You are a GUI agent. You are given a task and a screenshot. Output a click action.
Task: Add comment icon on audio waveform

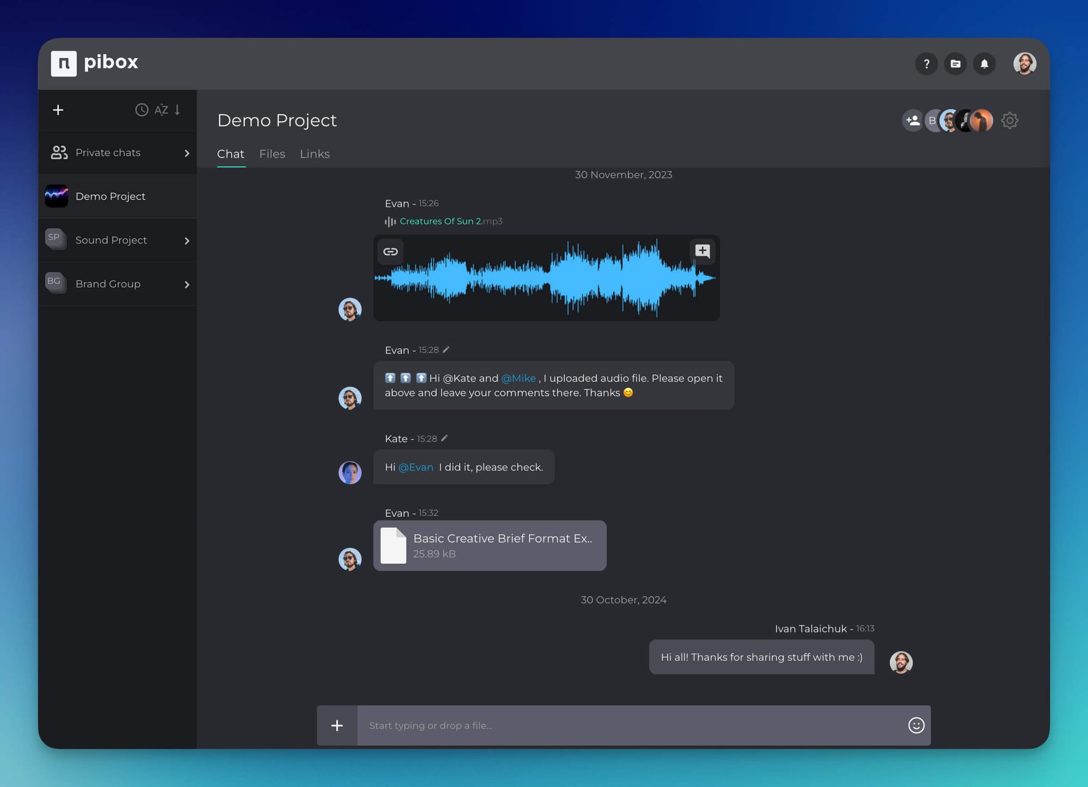tap(702, 251)
